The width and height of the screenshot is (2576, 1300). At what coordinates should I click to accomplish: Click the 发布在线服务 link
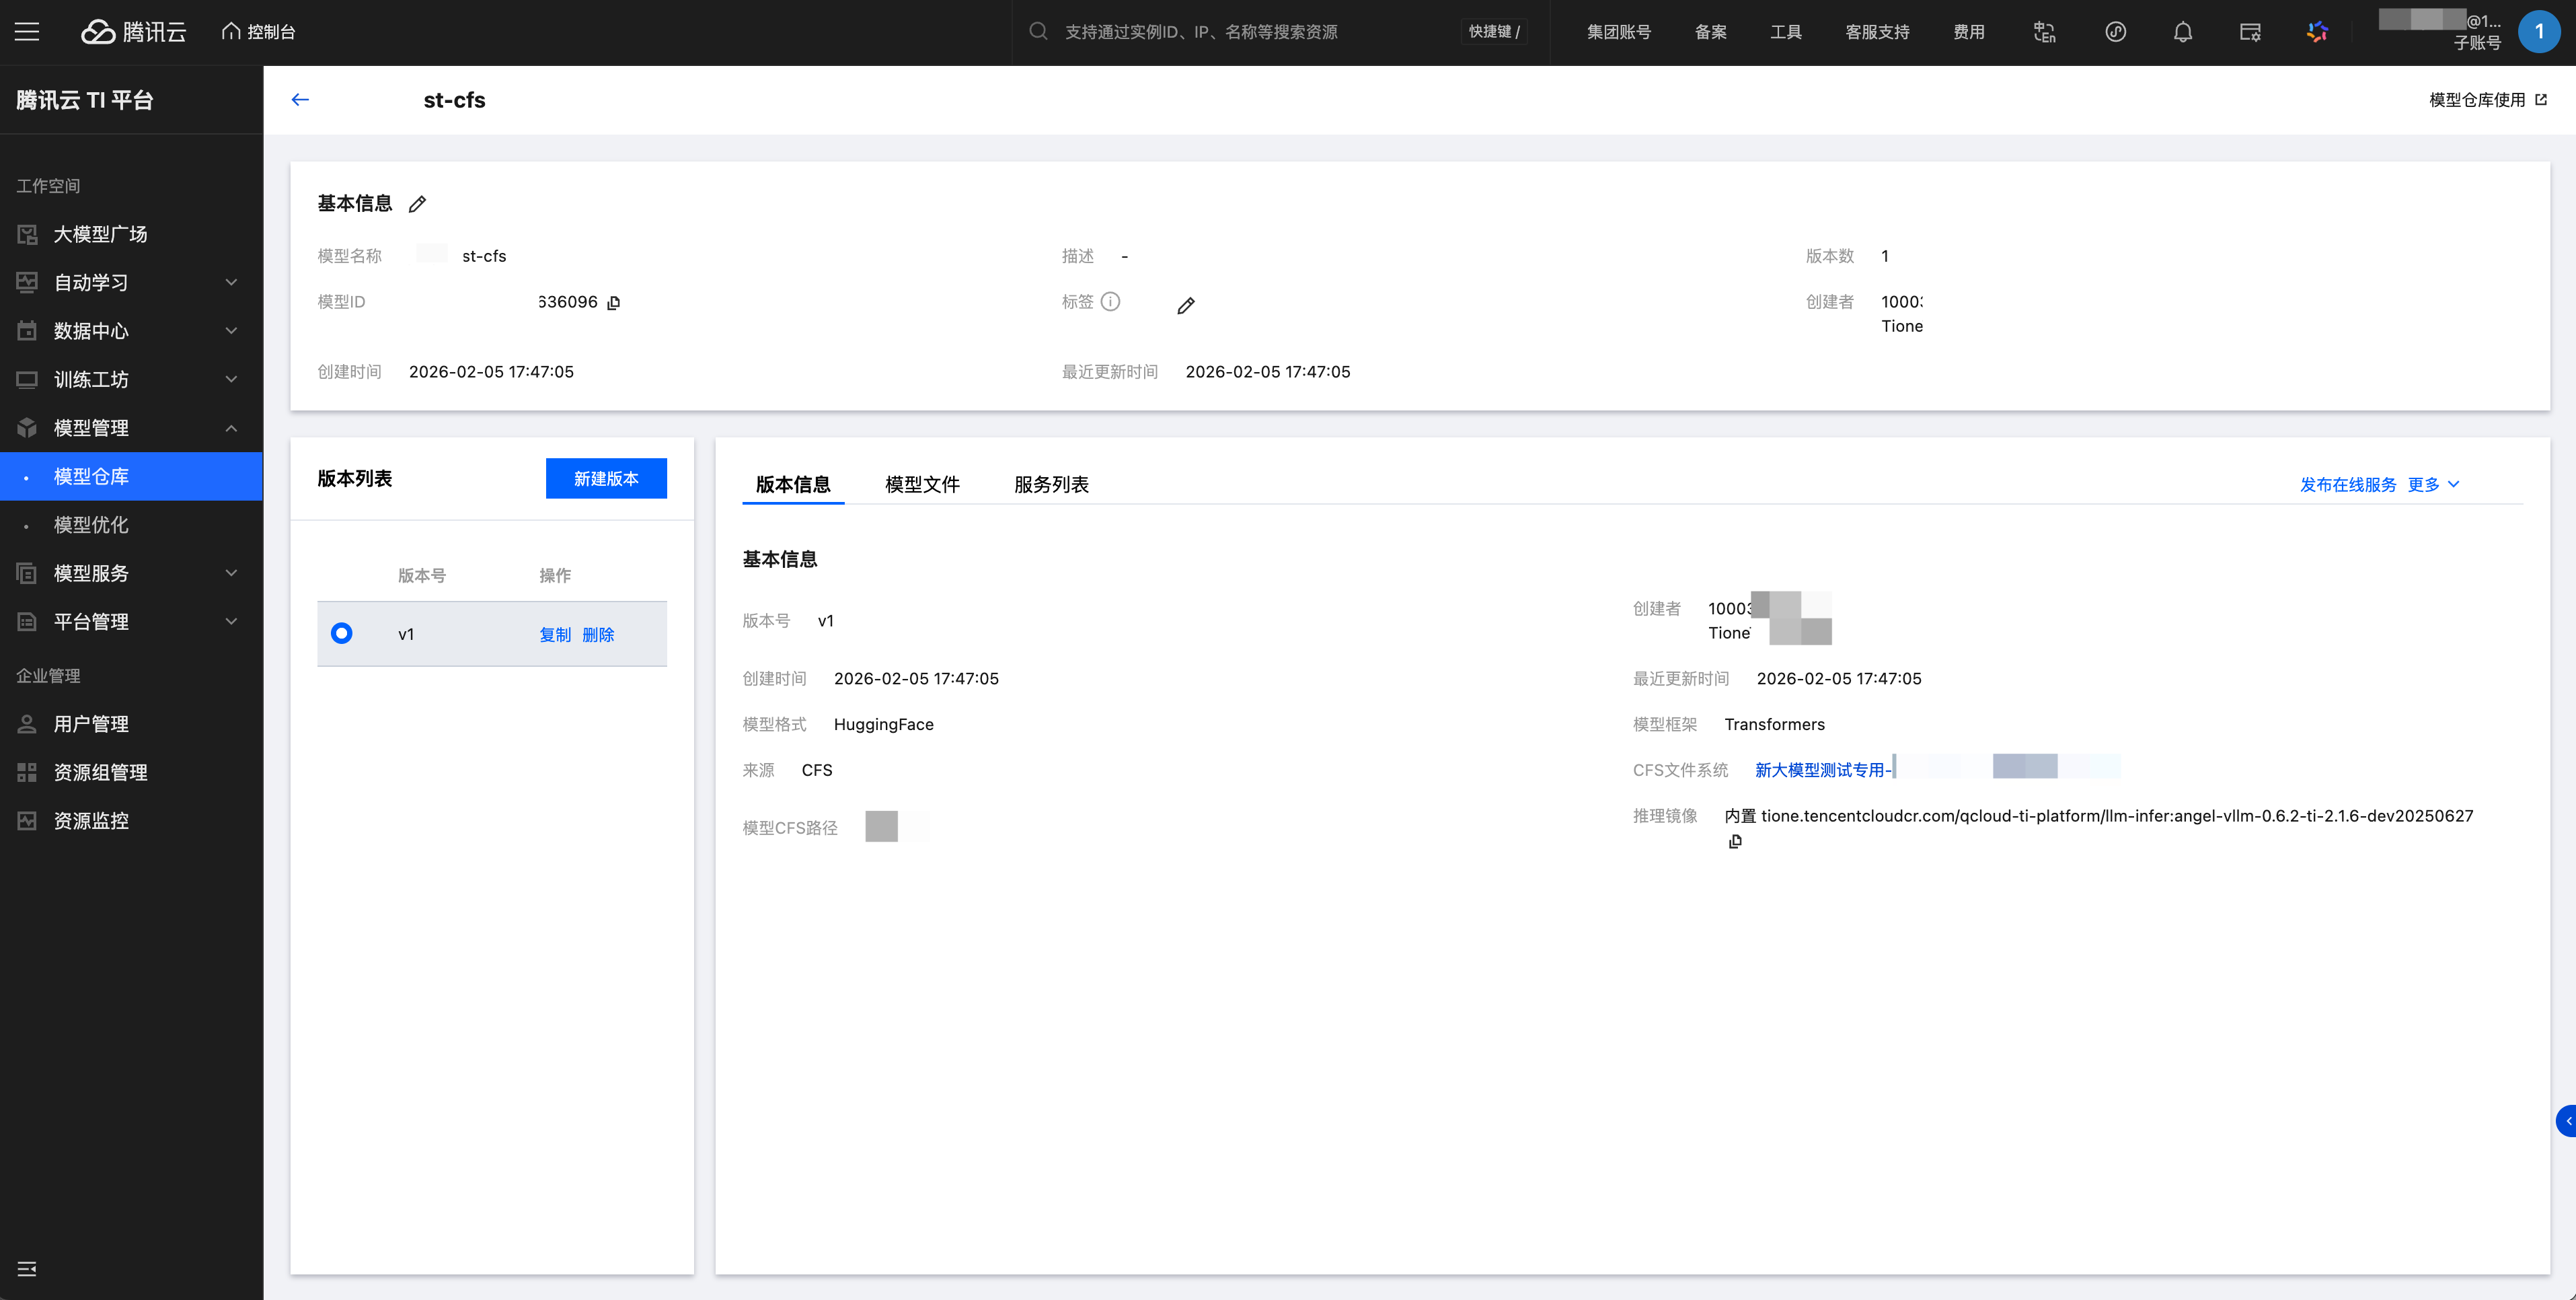2347,484
